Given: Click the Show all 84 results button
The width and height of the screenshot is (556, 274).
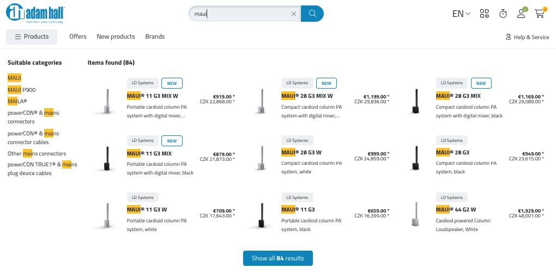Looking at the screenshot, I should [278, 258].
